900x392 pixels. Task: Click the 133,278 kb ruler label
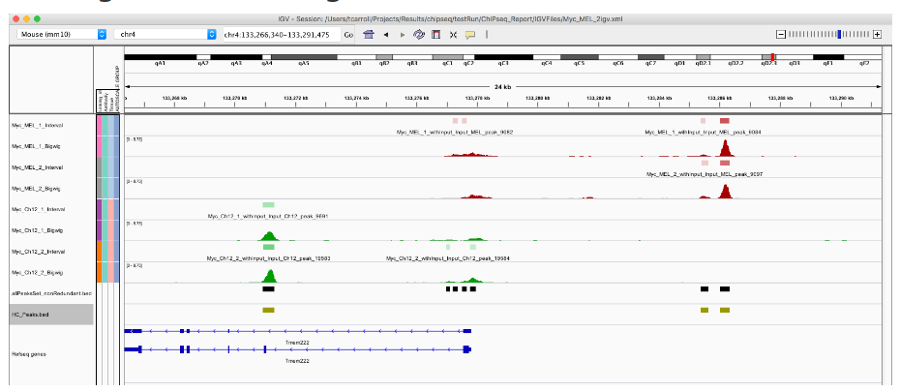(x=476, y=98)
